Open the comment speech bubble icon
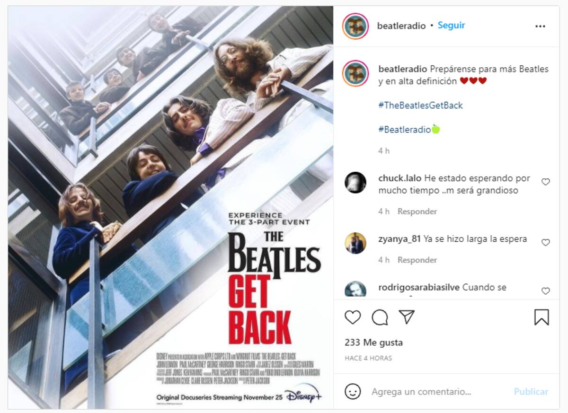Image resolution: width=568 pixels, height=413 pixels. tap(380, 317)
